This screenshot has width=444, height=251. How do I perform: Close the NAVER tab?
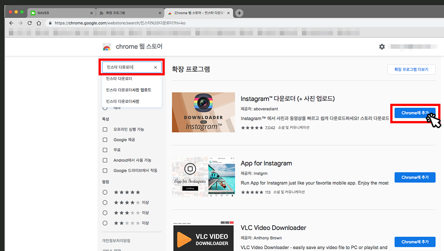point(91,13)
